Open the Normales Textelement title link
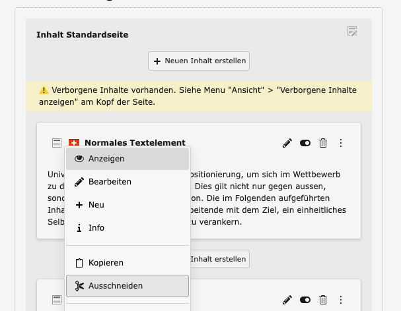The width and height of the screenshot is (401, 311). coord(135,143)
